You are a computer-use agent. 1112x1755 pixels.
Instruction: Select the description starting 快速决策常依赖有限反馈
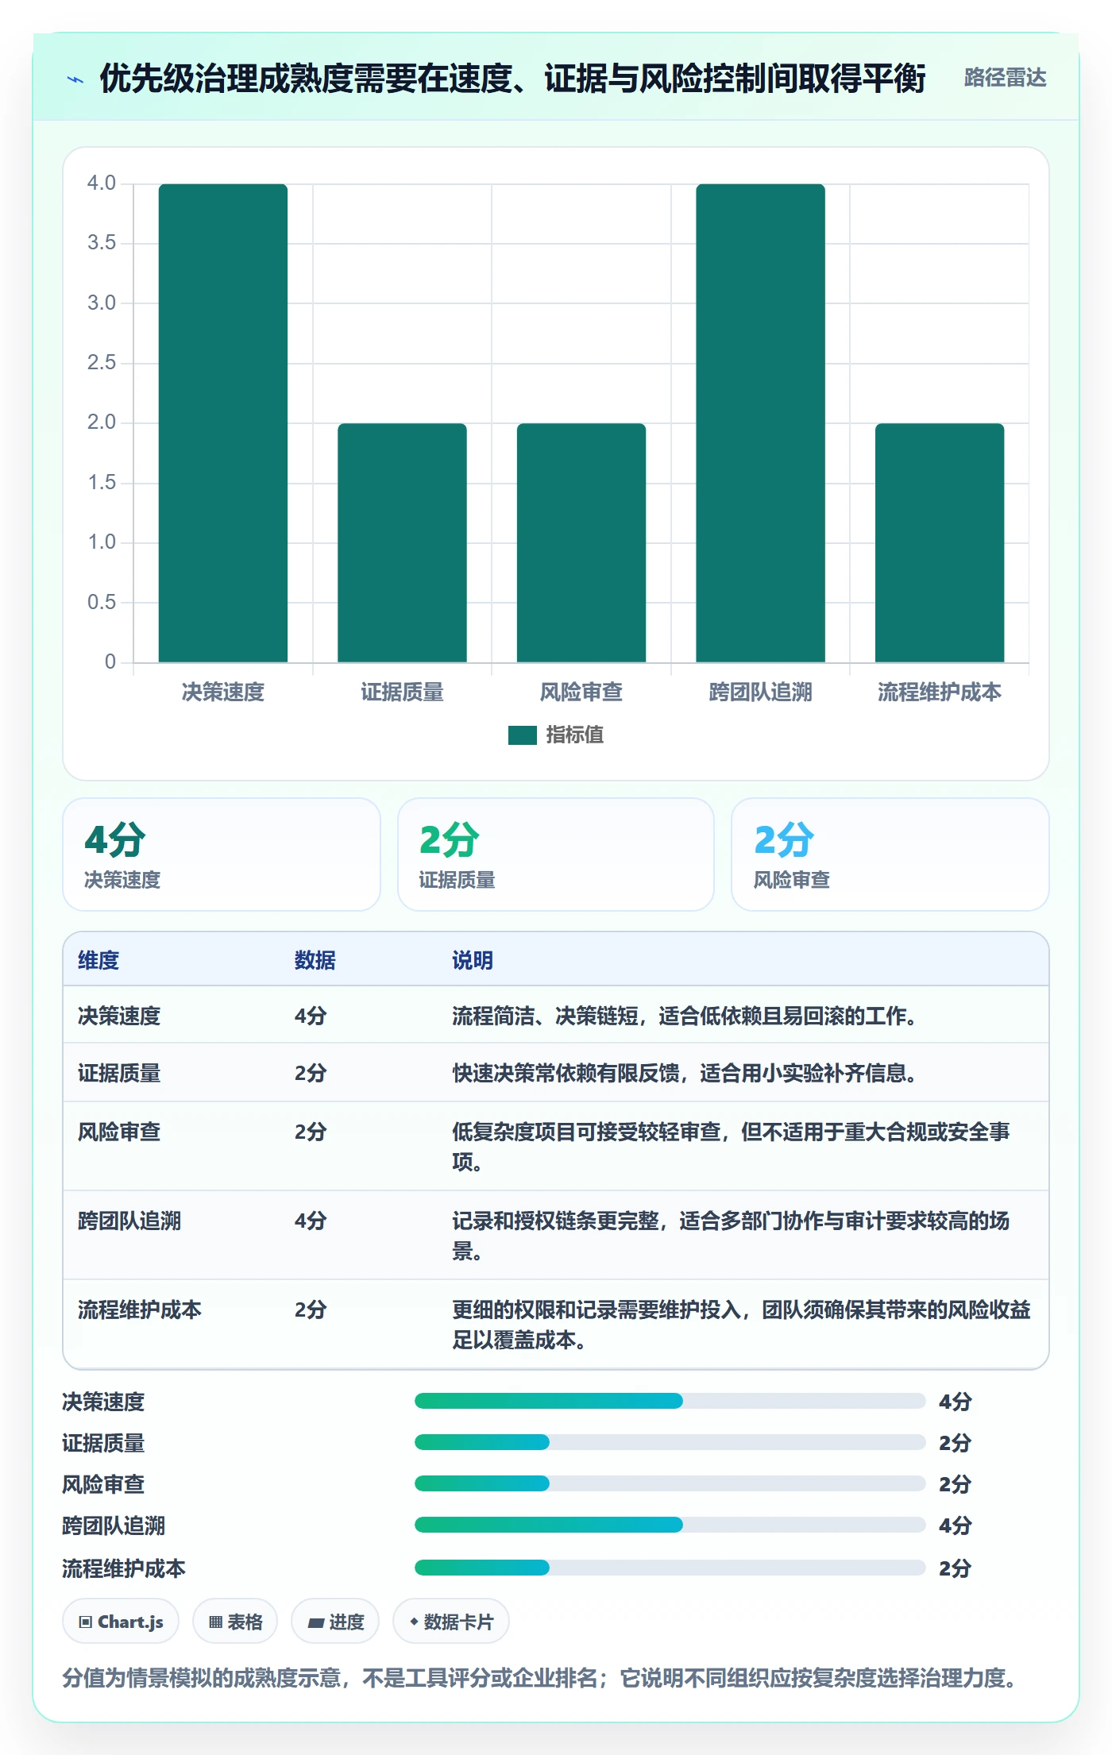coord(685,1073)
